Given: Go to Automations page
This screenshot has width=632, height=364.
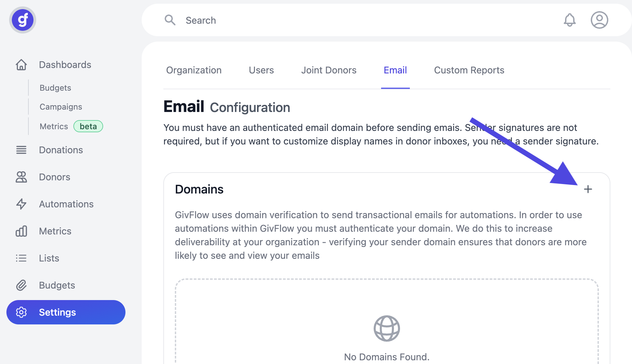Looking at the screenshot, I should coord(66,204).
